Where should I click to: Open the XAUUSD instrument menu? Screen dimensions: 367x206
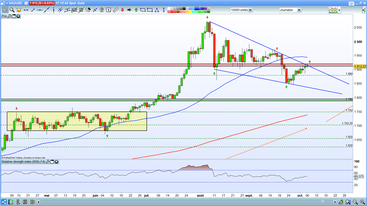[x=14, y=3]
